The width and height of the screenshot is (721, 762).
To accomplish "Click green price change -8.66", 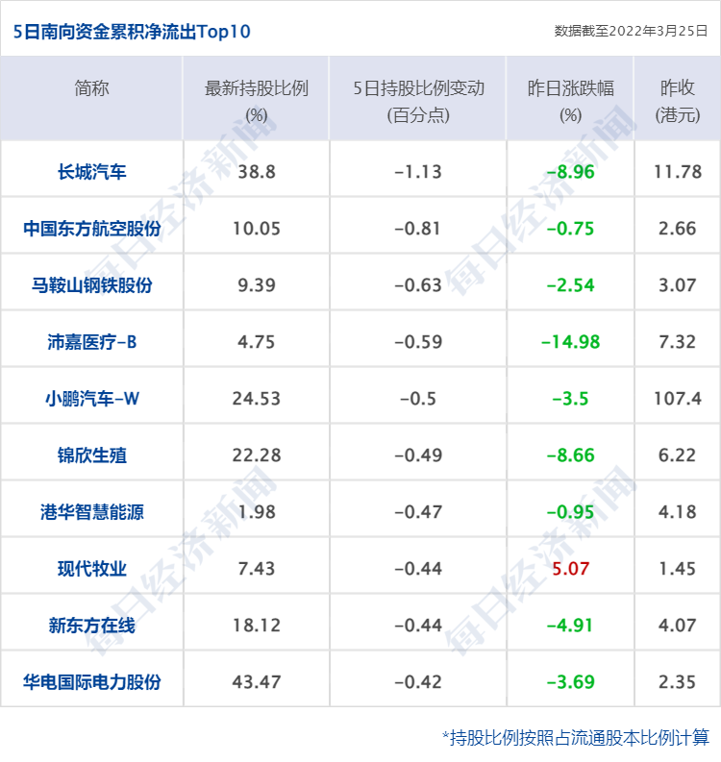I will pos(571,455).
